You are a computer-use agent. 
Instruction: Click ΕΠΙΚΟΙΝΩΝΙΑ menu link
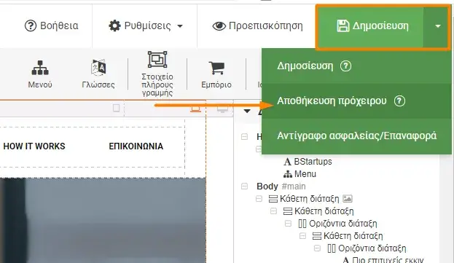[136, 146]
